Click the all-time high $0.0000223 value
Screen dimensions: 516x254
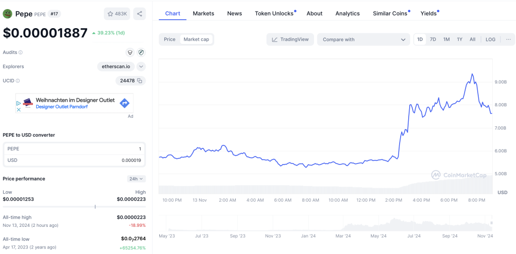[x=131, y=217]
